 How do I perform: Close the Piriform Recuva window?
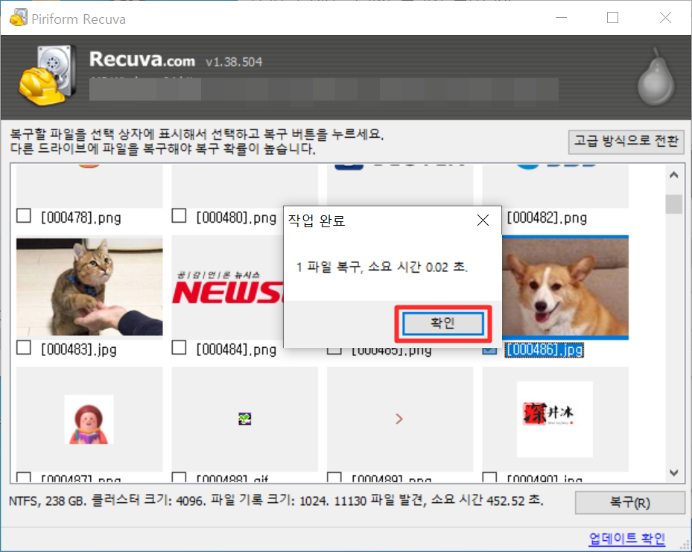(x=665, y=18)
